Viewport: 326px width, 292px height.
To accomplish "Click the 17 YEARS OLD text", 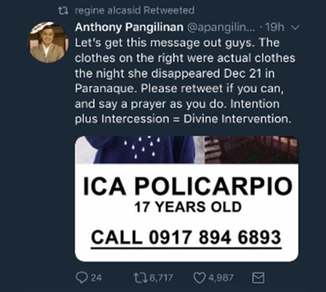I will pyautogui.click(x=188, y=207).
